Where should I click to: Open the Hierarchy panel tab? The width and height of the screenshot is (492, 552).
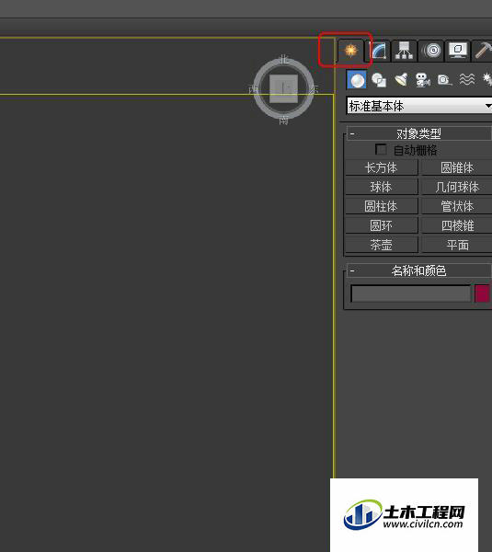pos(404,51)
